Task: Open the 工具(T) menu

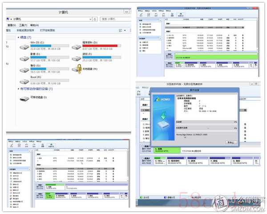Action: coord(22,25)
